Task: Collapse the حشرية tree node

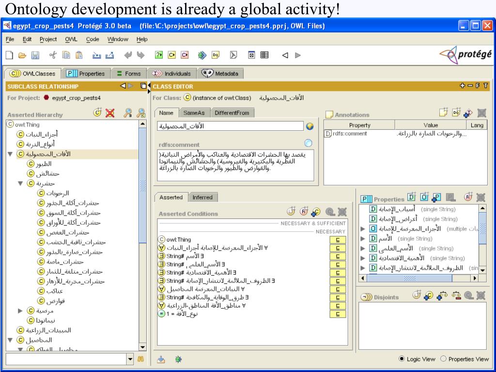Action: (20, 184)
